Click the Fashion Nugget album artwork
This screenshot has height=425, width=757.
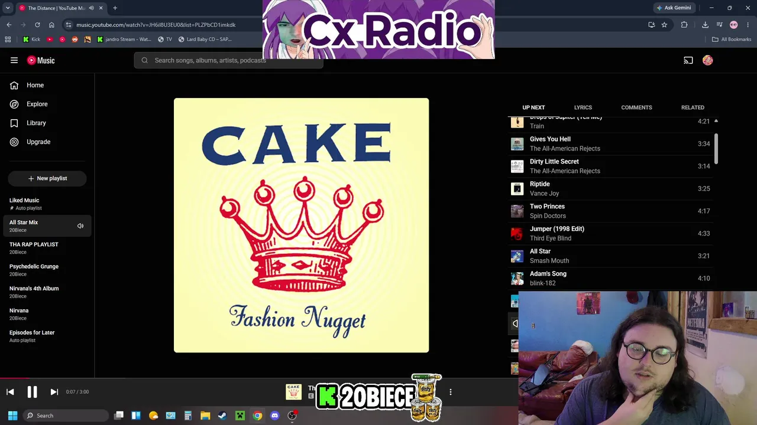302,225
